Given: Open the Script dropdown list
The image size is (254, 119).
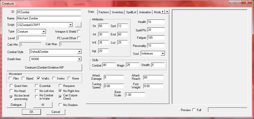Looking at the screenshot, I should click(70, 25).
